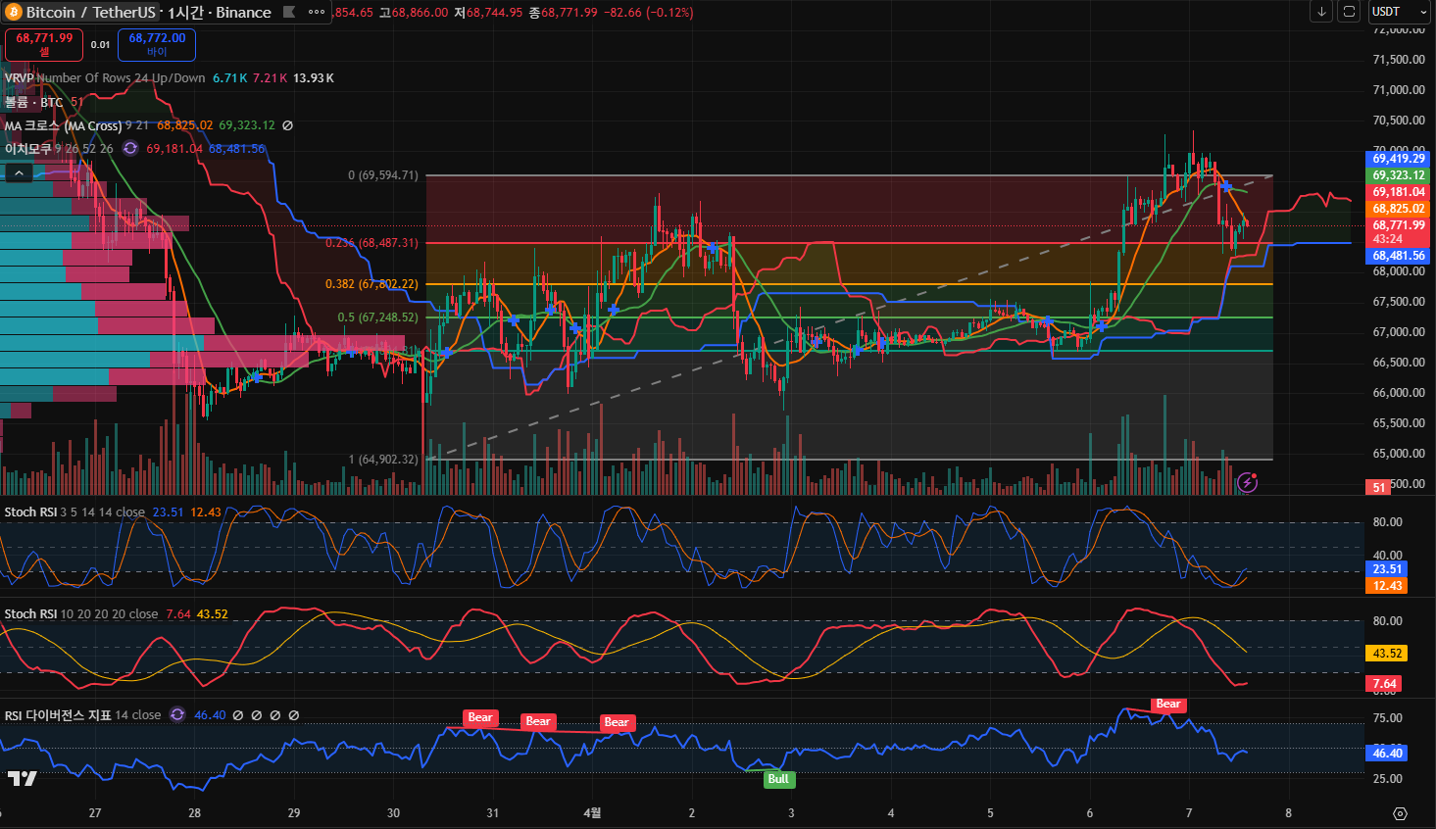Click the green Bull label on RSI pane

click(x=777, y=779)
